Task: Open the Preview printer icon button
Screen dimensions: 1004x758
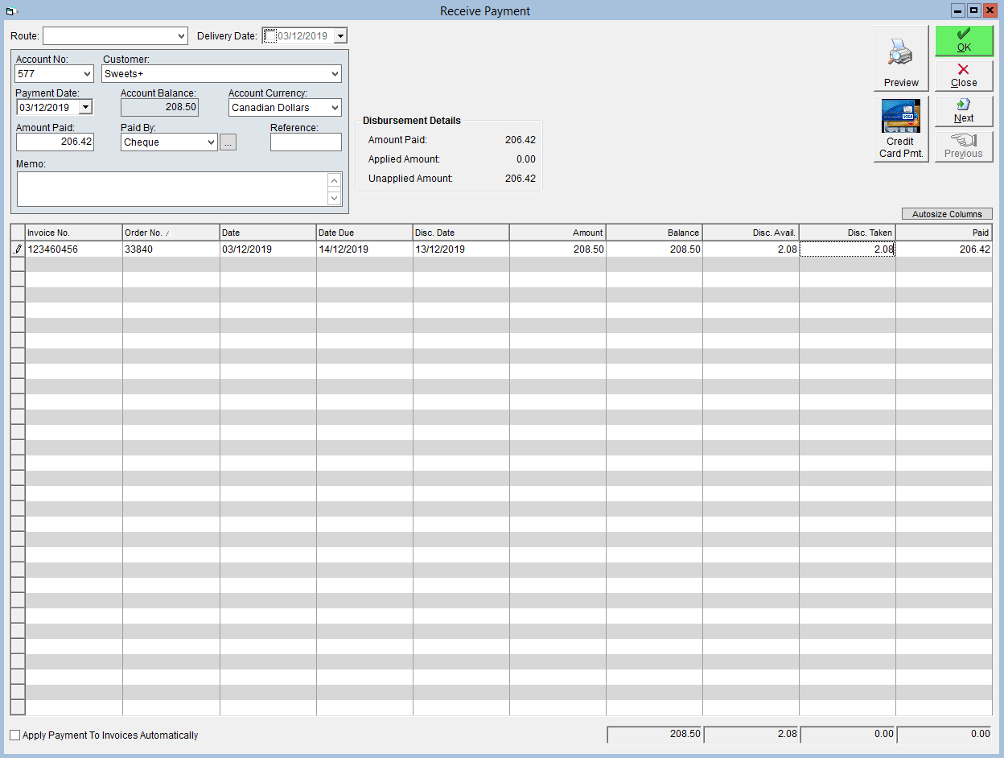Action: click(x=901, y=58)
